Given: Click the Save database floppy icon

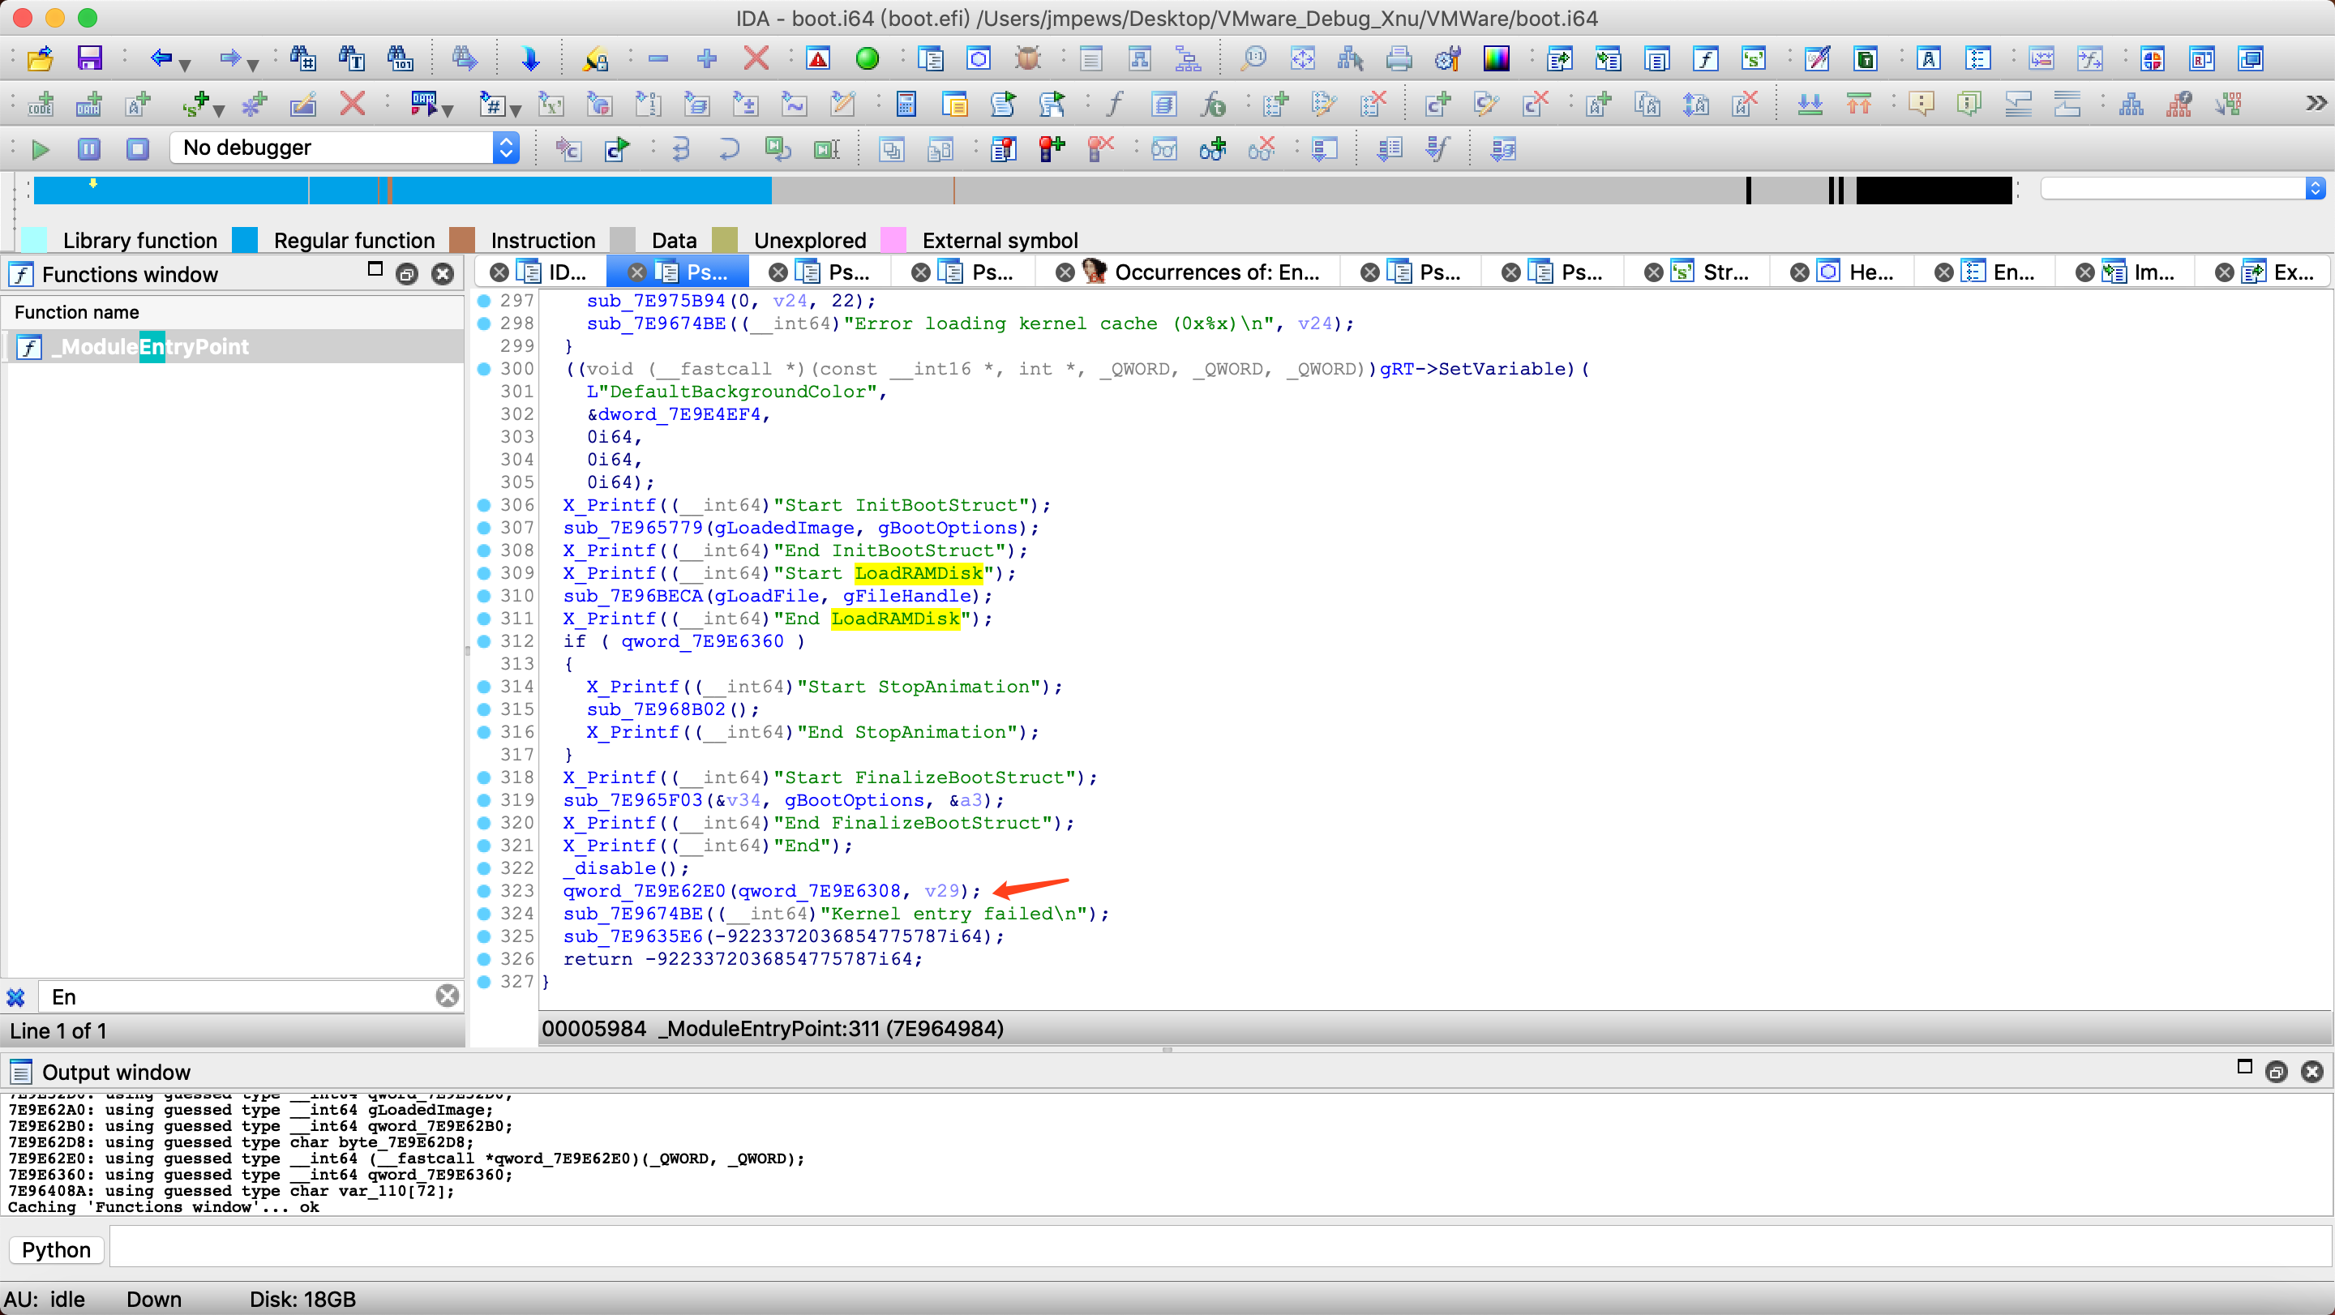Looking at the screenshot, I should (x=89, y=60).
